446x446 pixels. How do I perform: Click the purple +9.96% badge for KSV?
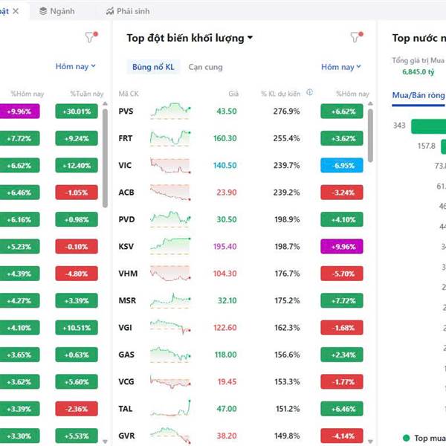point(342,246)
